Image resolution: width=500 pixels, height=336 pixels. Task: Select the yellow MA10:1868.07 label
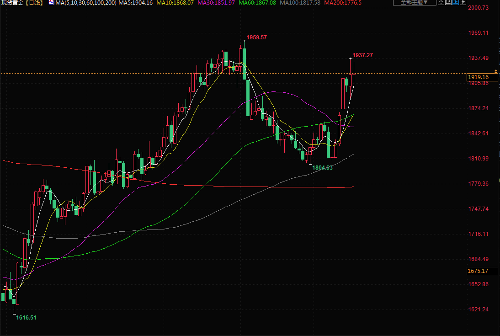point(175,3)
